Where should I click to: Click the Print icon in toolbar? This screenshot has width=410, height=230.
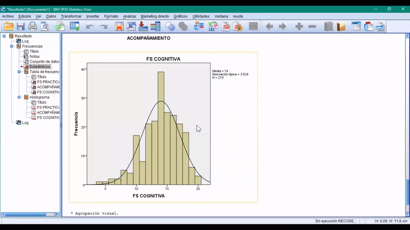(33, 27)
